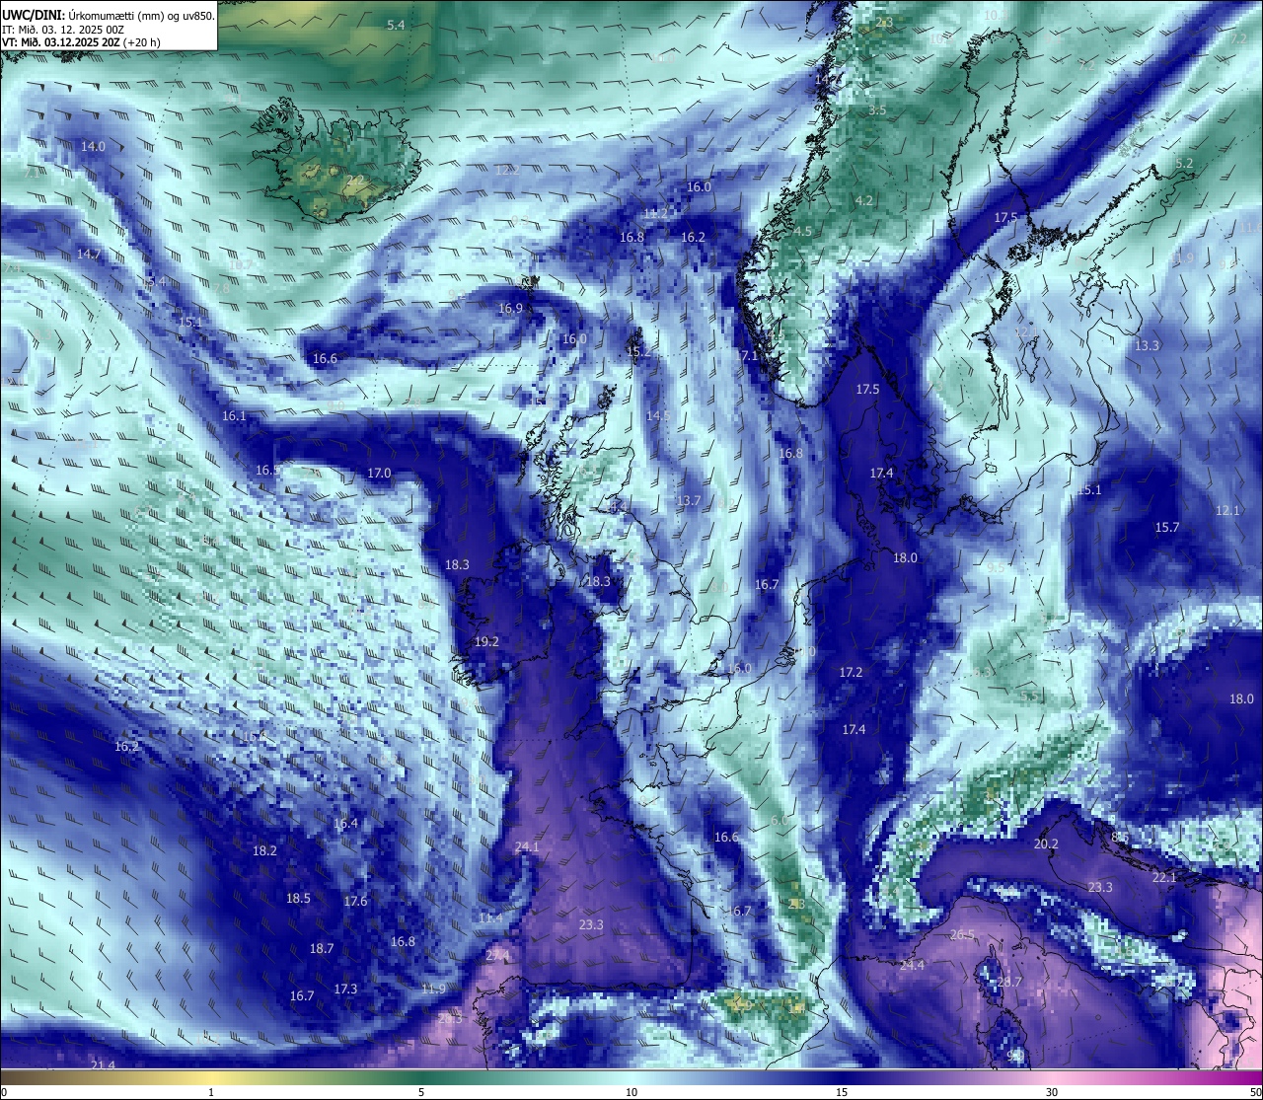Click the 5.2 value label

click(1184, 163)
